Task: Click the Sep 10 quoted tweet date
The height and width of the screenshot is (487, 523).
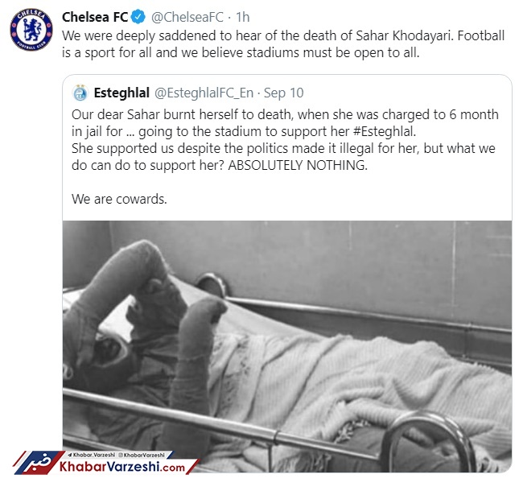Action: [283, 93]
